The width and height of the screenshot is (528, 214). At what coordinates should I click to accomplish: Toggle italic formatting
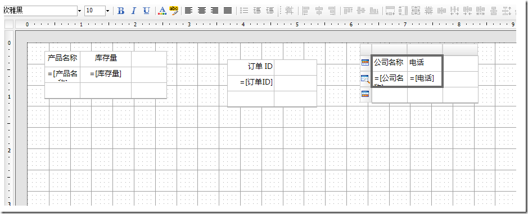click(x=133, y=11)
